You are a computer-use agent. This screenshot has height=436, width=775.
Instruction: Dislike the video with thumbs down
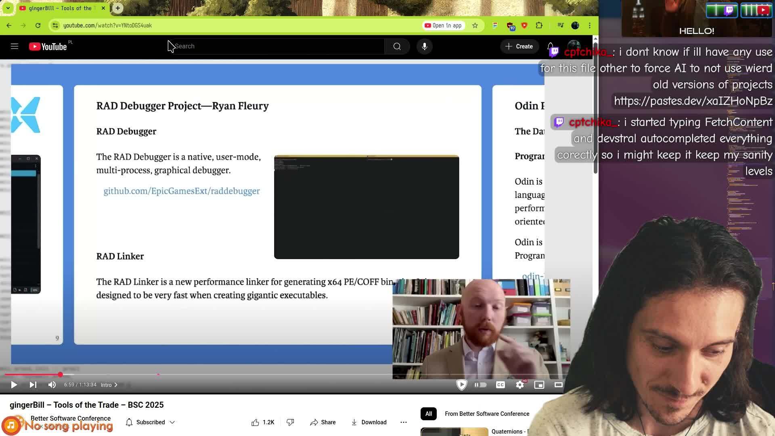pos(290,422)
